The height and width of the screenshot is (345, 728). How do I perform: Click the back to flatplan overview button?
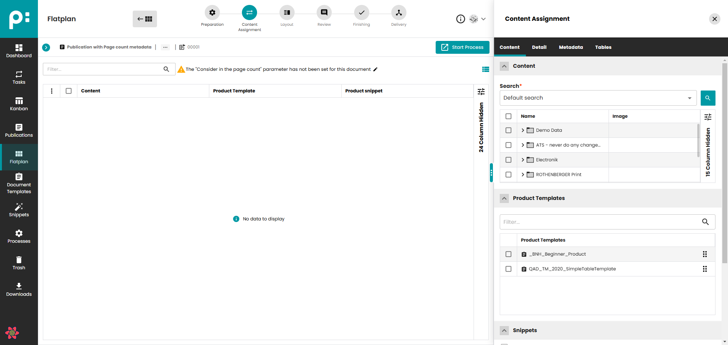[145, 19]
